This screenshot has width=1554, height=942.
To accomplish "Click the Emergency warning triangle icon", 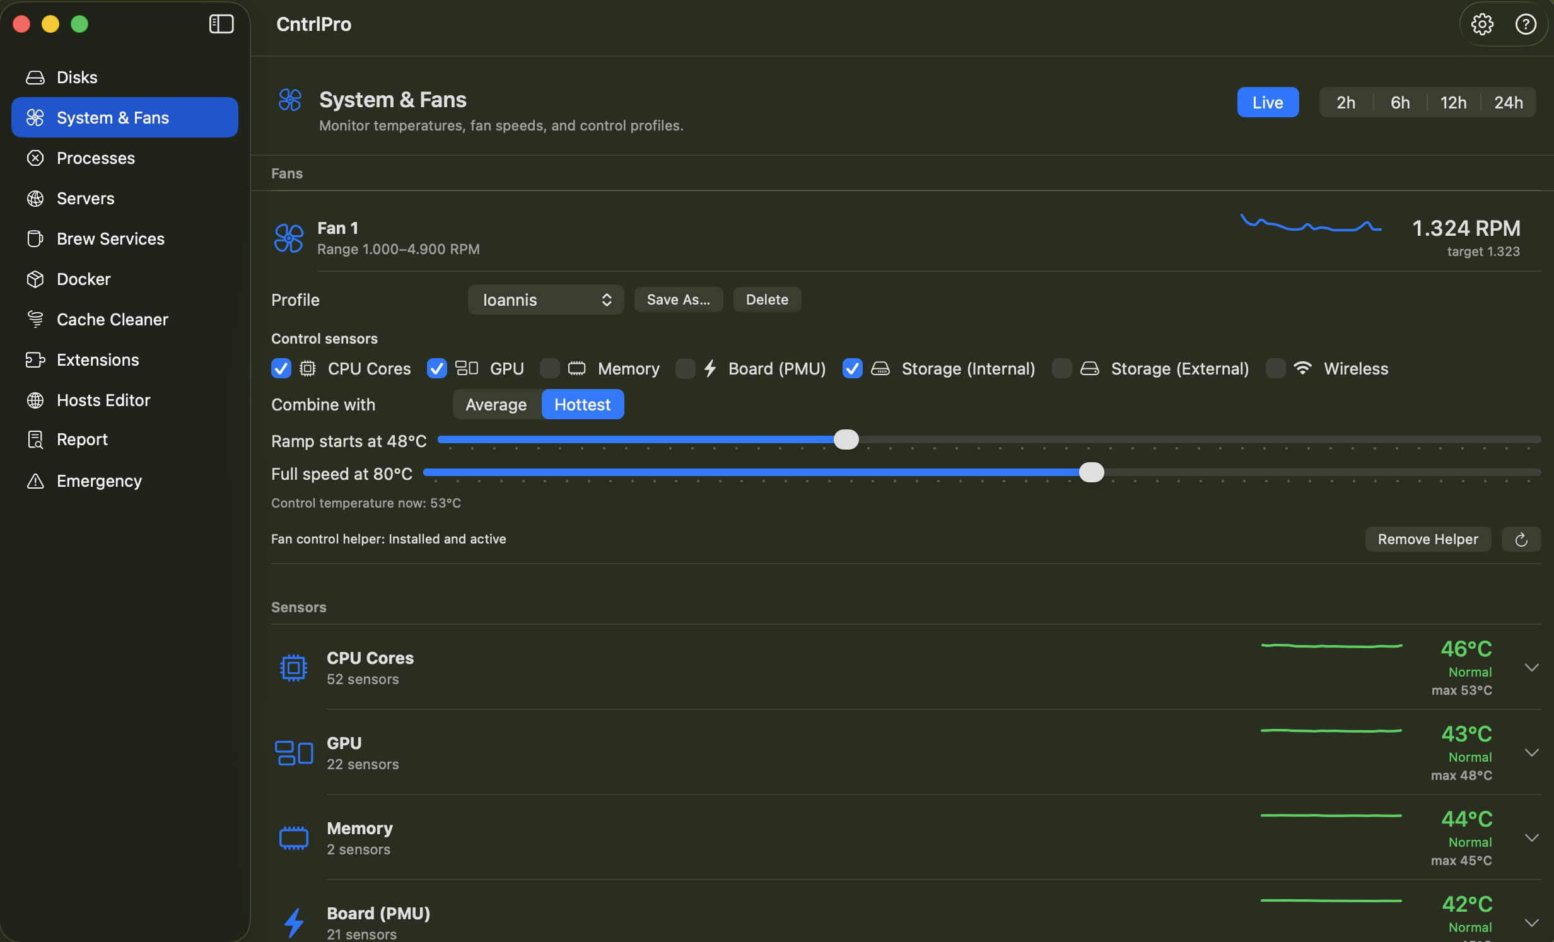I will [x=35, y=481].
